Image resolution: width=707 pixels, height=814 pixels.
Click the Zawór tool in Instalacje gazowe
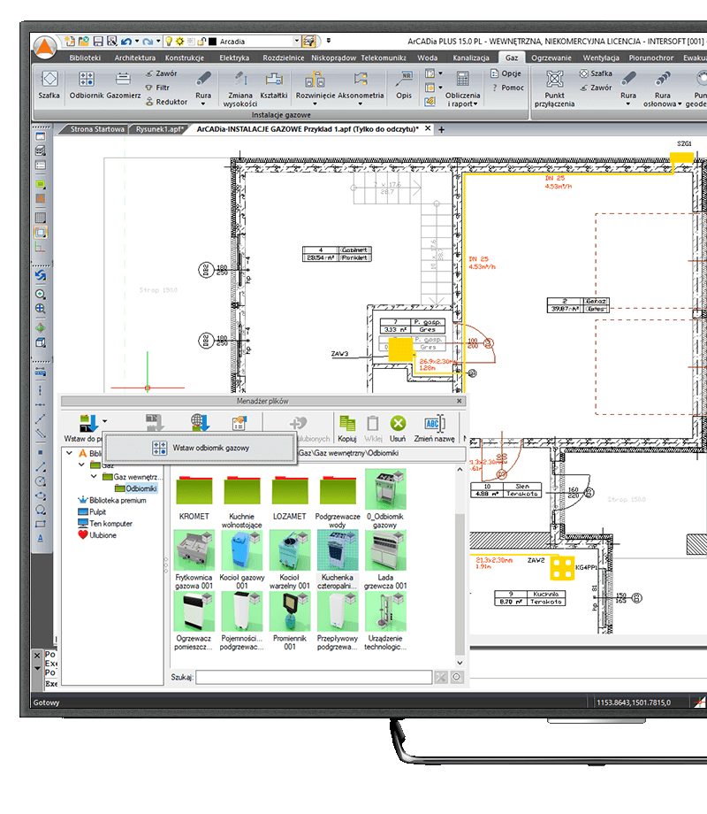tap(162, 73)
